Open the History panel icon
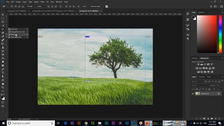This screenshot has width=224, height=126. (188, 14)
